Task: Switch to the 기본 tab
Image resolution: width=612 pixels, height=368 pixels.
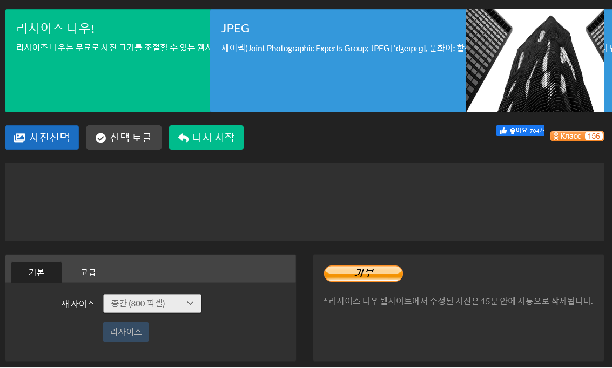Action: click(36, 272)
